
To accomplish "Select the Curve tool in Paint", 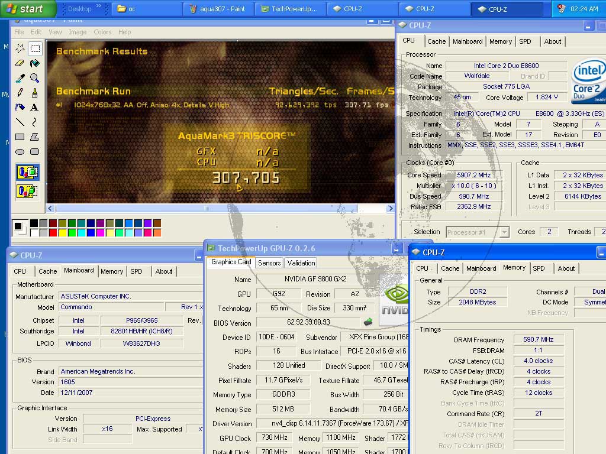I will pos(35,122).
